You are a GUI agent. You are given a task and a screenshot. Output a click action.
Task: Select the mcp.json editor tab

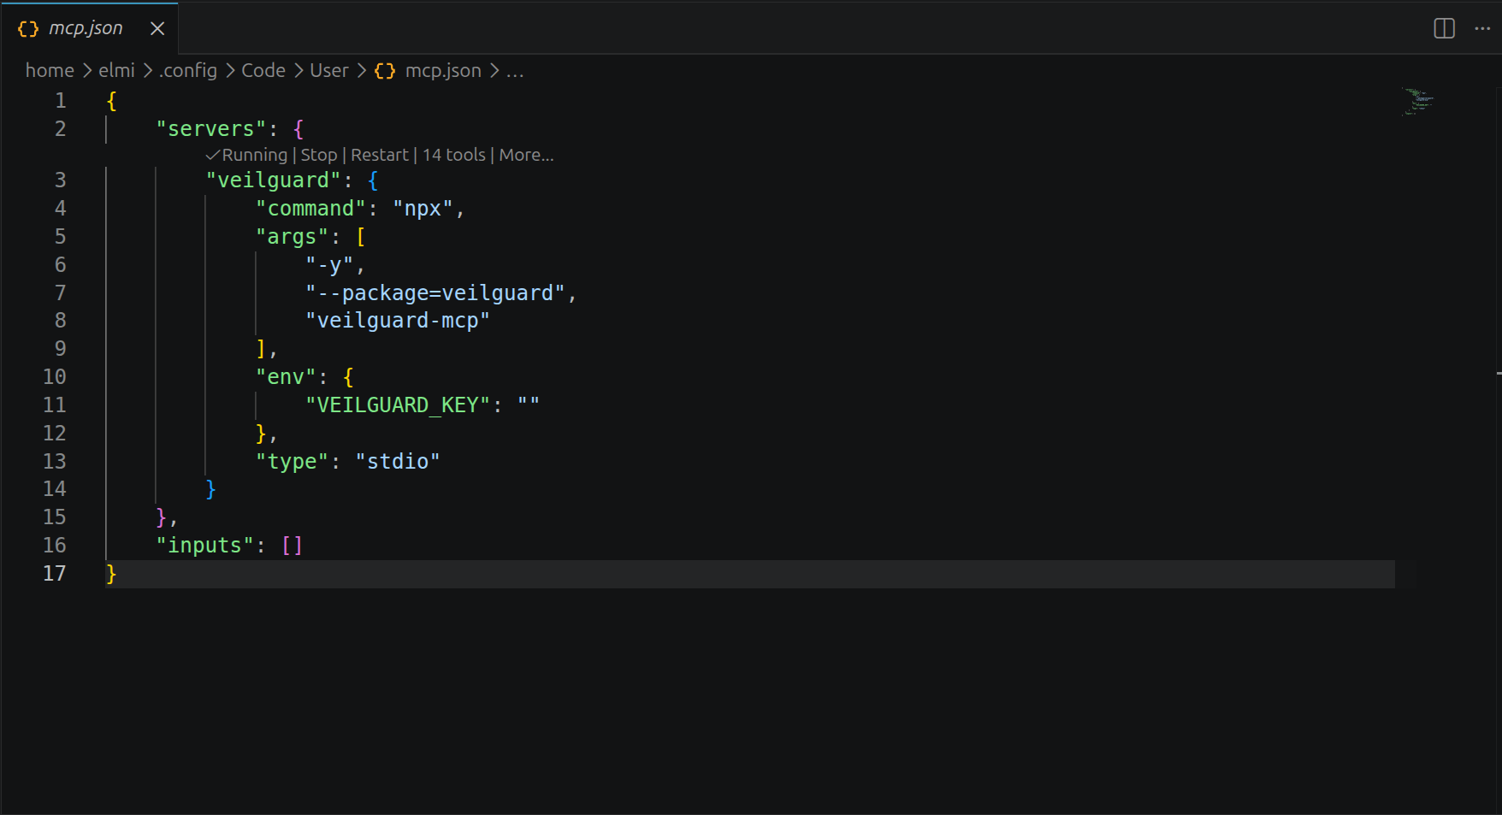coord(89,28)
